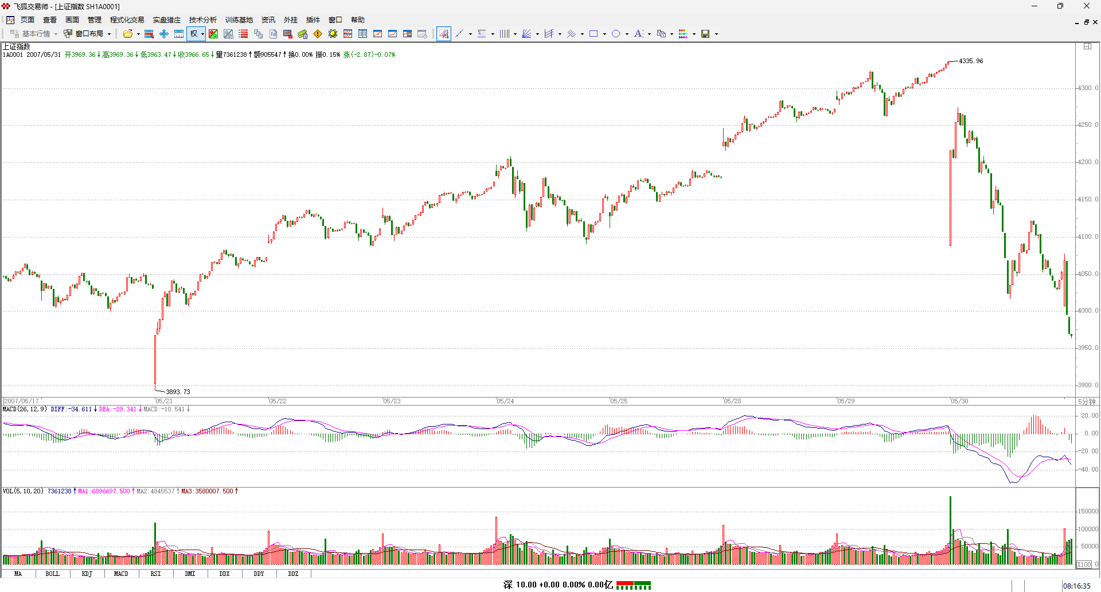Open the 技术分析 menu
This screenshot has height=592, width=1101.
202,20
